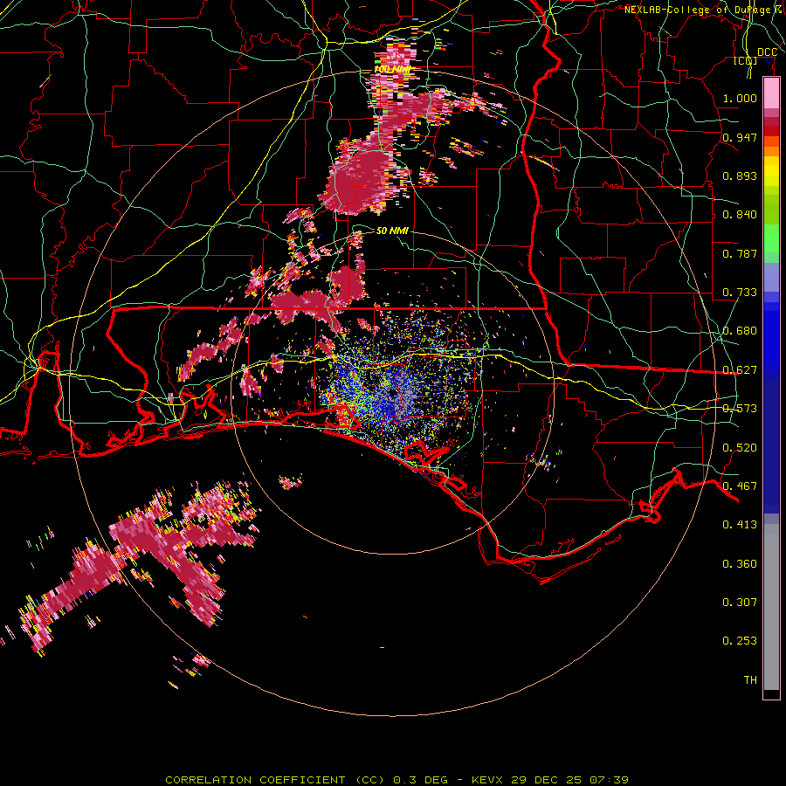The width and height of the screenshot is (786, 786).
Task: Click the 1.000 scale value
Action: [x=740, y=98]
